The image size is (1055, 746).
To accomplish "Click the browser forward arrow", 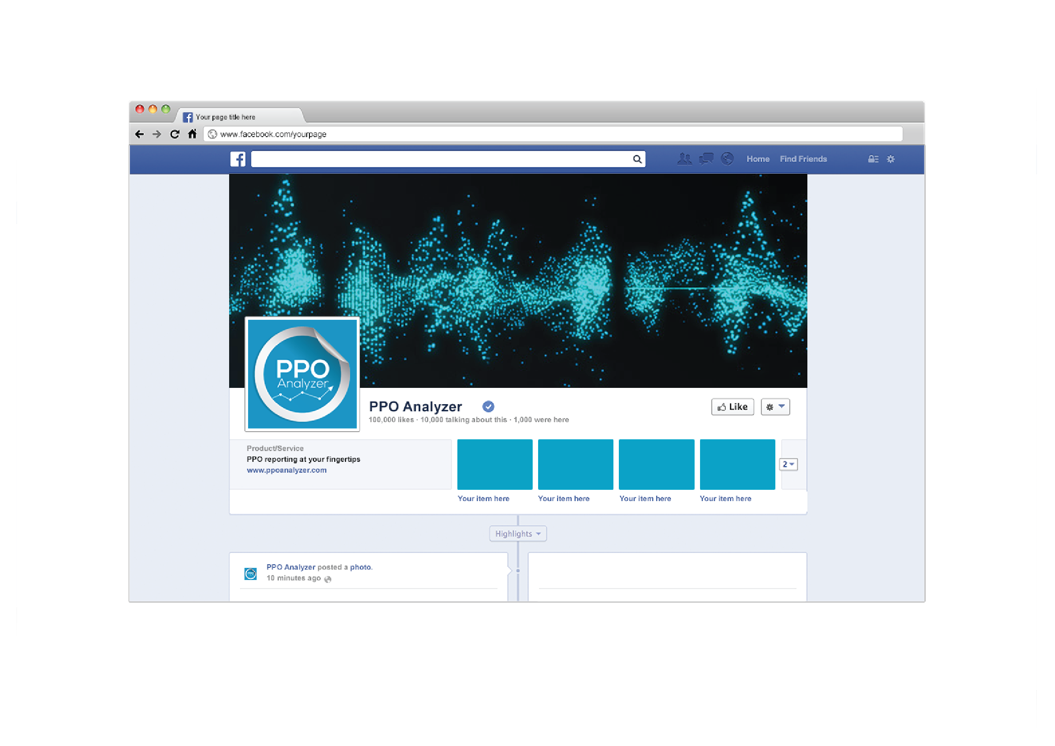I will [x=157, y=134].
